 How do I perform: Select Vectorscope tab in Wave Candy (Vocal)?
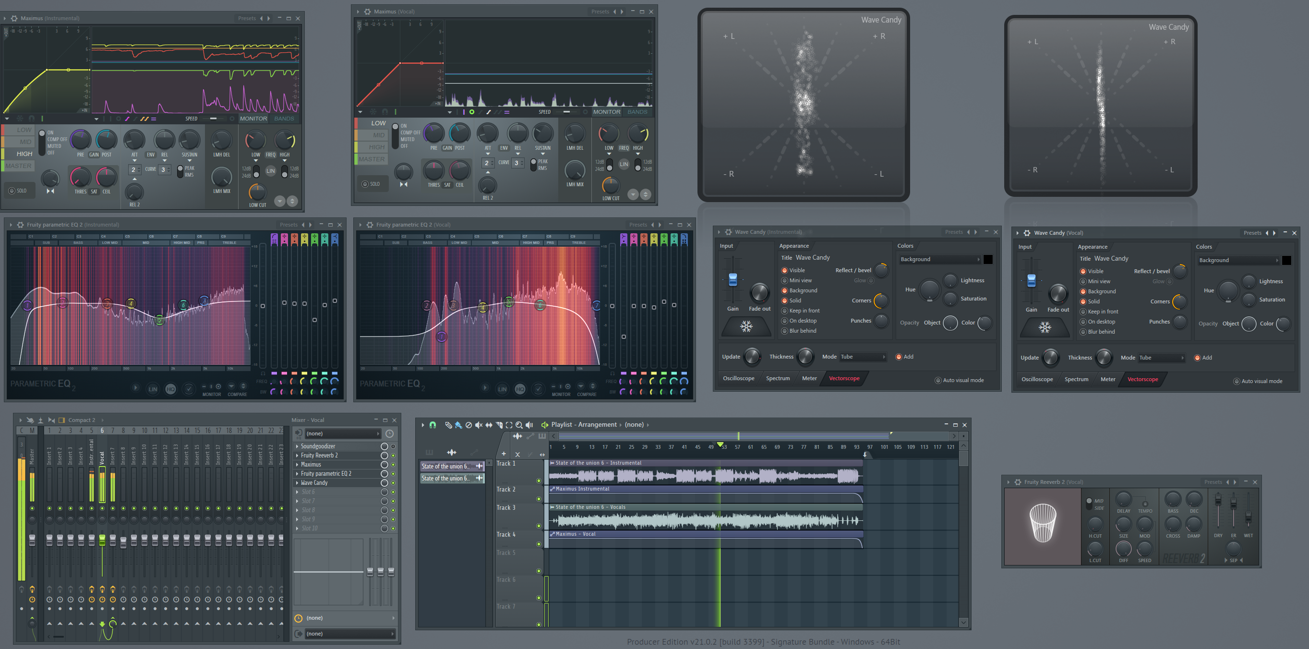coord(1142,379)
